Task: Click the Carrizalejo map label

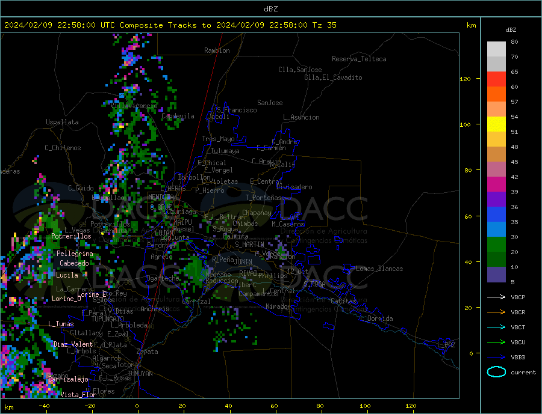Action: (x=69, y=380)
